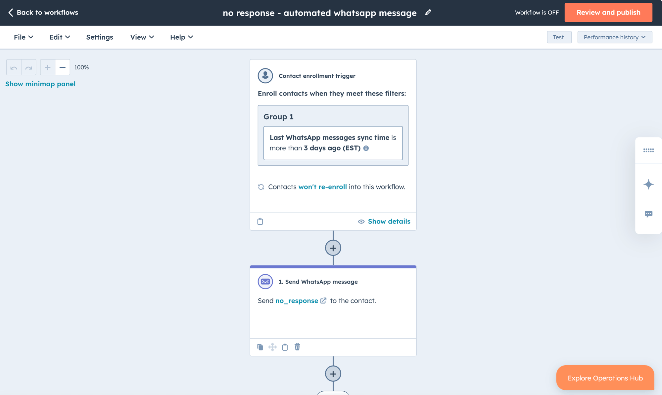Click the zoom out minus button
The height and width of the screenshot is (395, 662).
[62, 67]
